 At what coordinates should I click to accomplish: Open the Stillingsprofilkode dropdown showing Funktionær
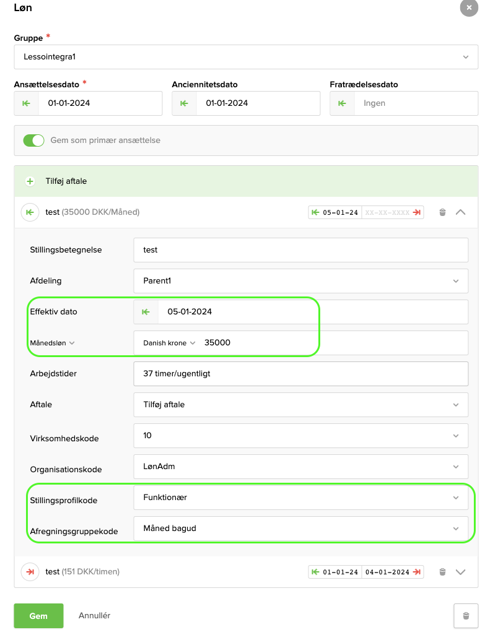(300, 498)
